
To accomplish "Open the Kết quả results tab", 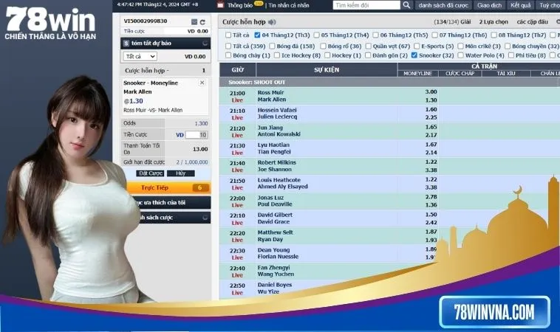I will (x=520, y=5).
